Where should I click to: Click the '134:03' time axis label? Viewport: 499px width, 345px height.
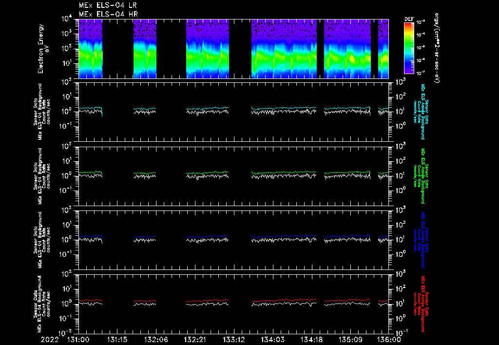point(272,340)
